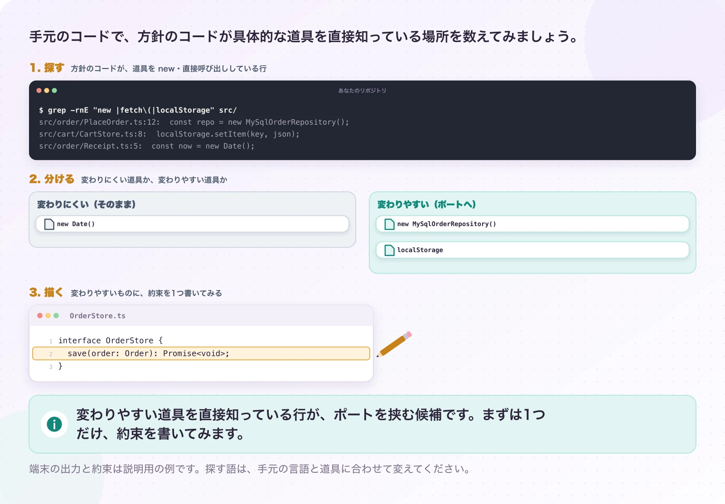Screen dimensions: 725x504
Task: Click the 変わりにくい（そのまま）heading
Action: click(x=86, y=204)
